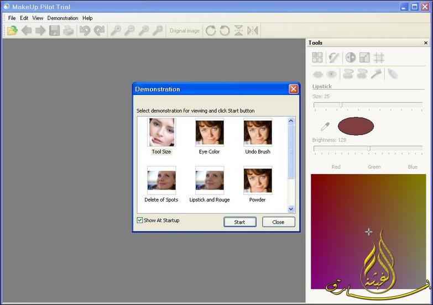Rotate image counterclockwise icon

tap(225, 30)
